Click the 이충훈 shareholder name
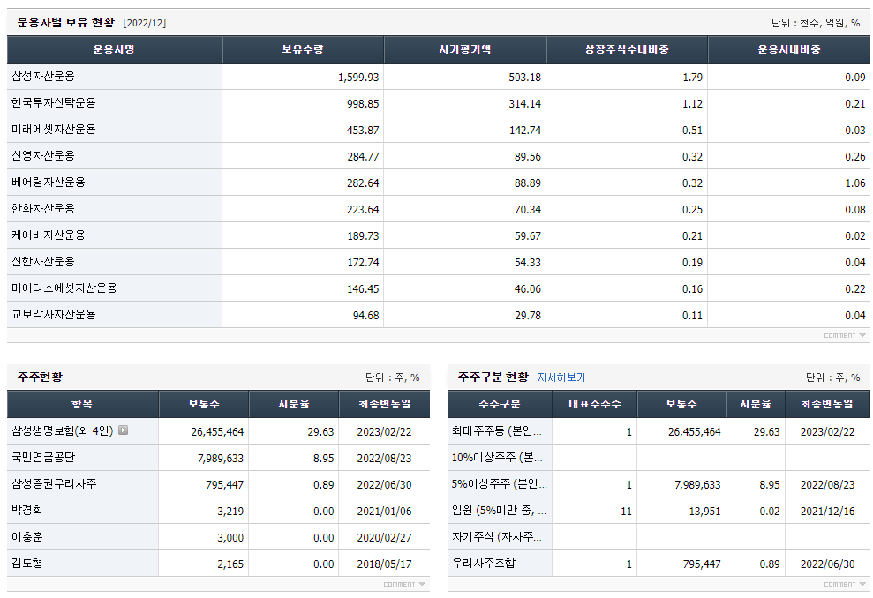This screenshot has width=873, height=598. (x=26, y=537)
